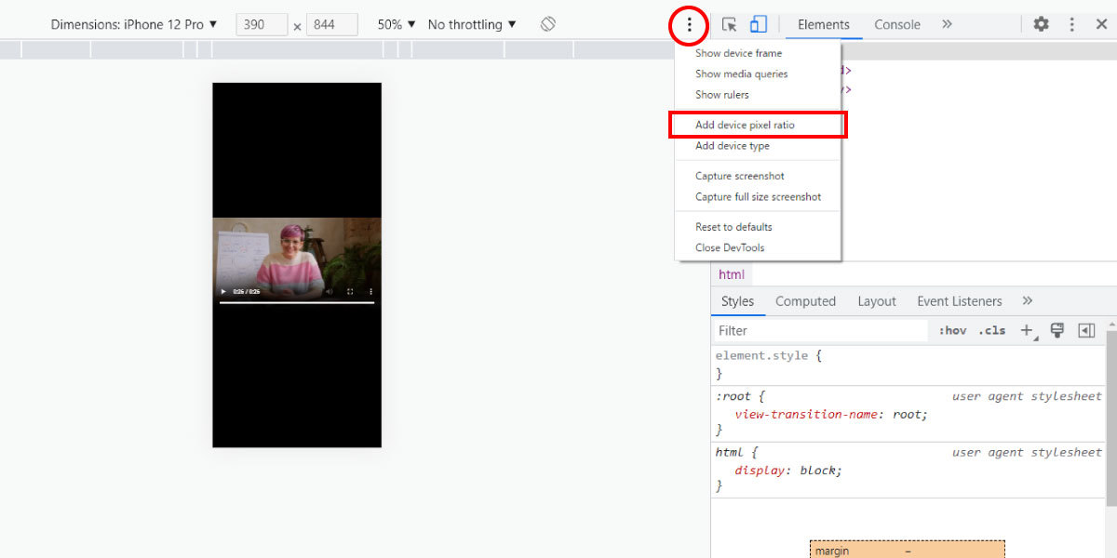Open the video player more options menu
The width and height of the screenshot is (1117, 558).
[x=370, y=291]
